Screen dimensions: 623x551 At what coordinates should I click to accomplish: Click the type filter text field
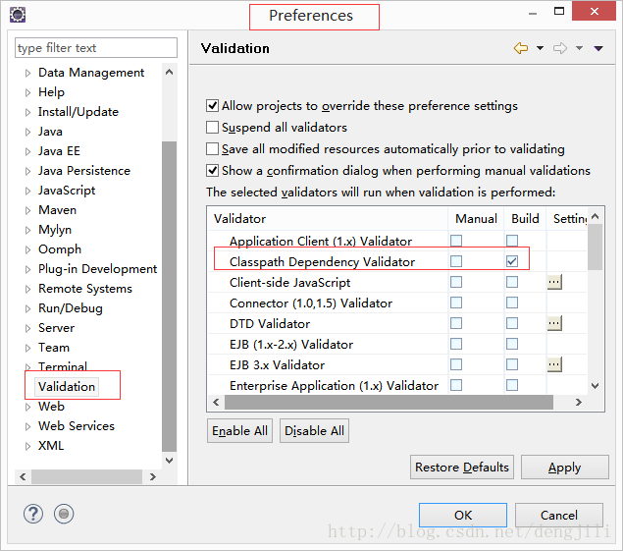point(96,48)
